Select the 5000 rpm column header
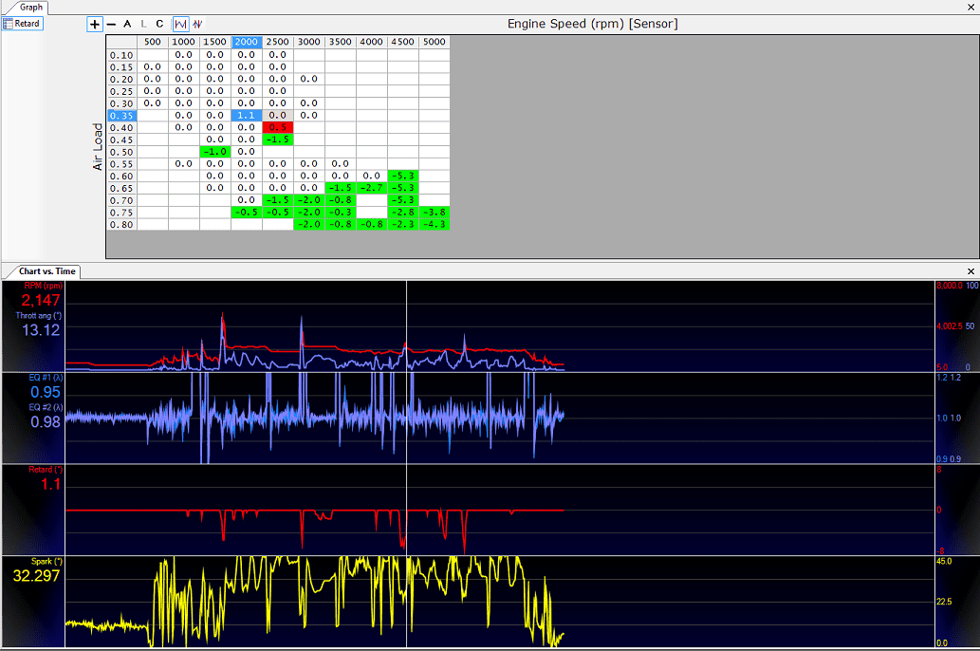 435,42
